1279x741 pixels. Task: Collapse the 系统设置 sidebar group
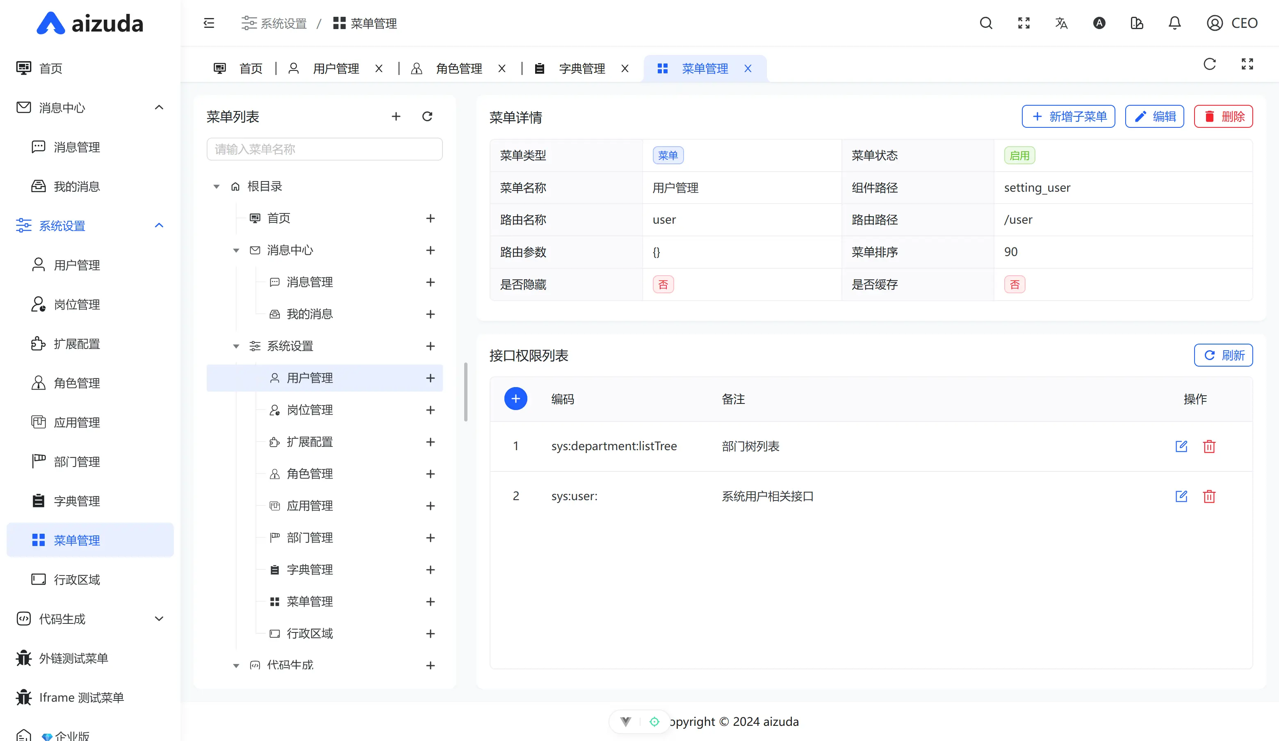coord(159,226)
